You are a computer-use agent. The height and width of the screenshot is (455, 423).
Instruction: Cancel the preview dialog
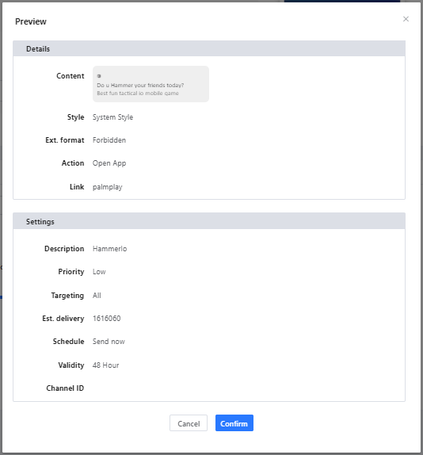pyautogui.click(x=189, y=422)
